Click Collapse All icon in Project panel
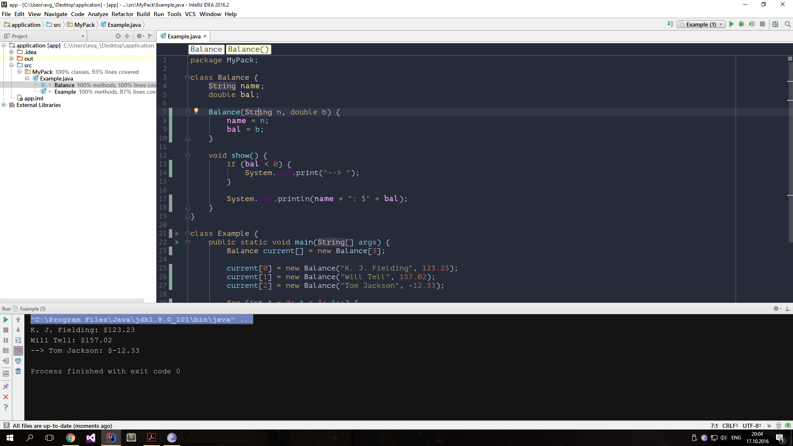This screenshot has height=446, width=793. tap(127, 36)
